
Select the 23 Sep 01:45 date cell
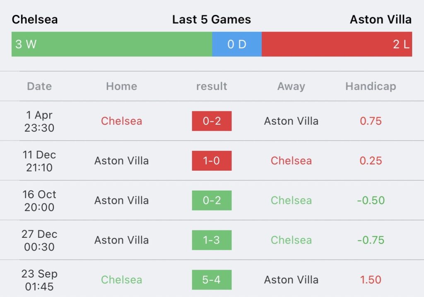(x=39, y=280)
